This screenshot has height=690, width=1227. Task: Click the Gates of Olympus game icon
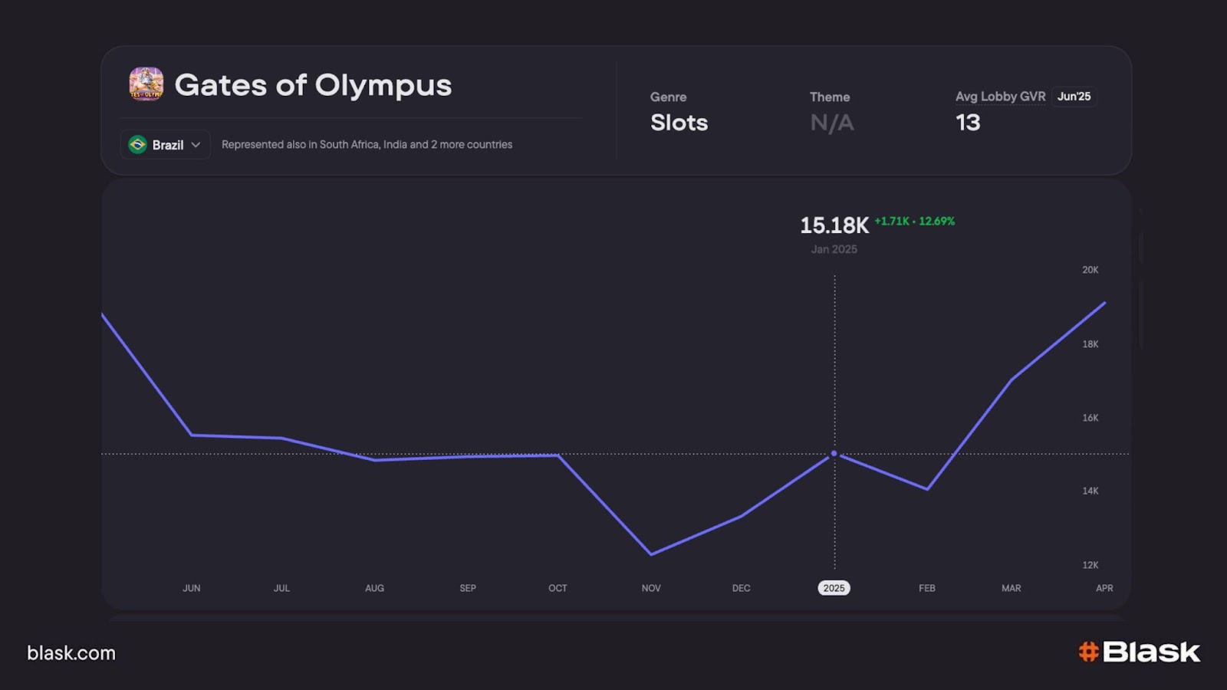click(146, 84)
